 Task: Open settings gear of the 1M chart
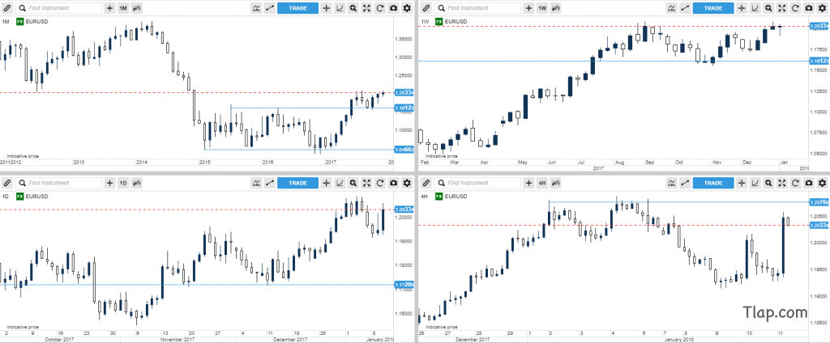pos(407,8)
